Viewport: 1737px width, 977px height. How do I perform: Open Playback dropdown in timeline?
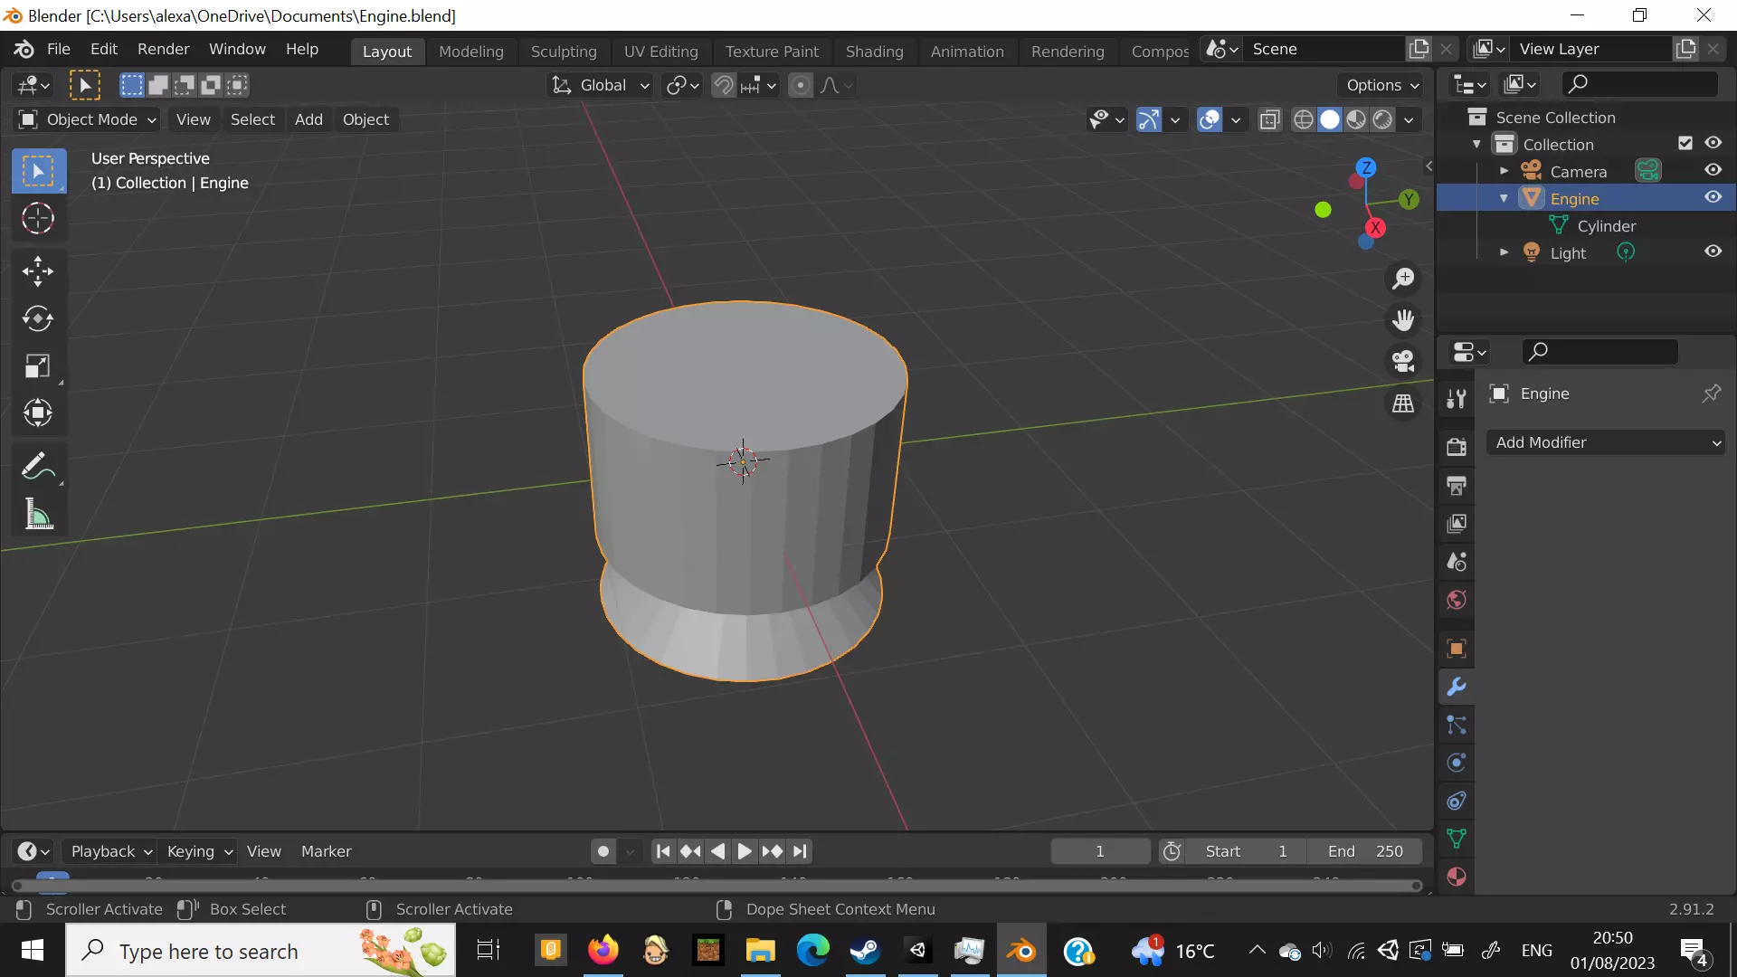[x=110, y=851]
